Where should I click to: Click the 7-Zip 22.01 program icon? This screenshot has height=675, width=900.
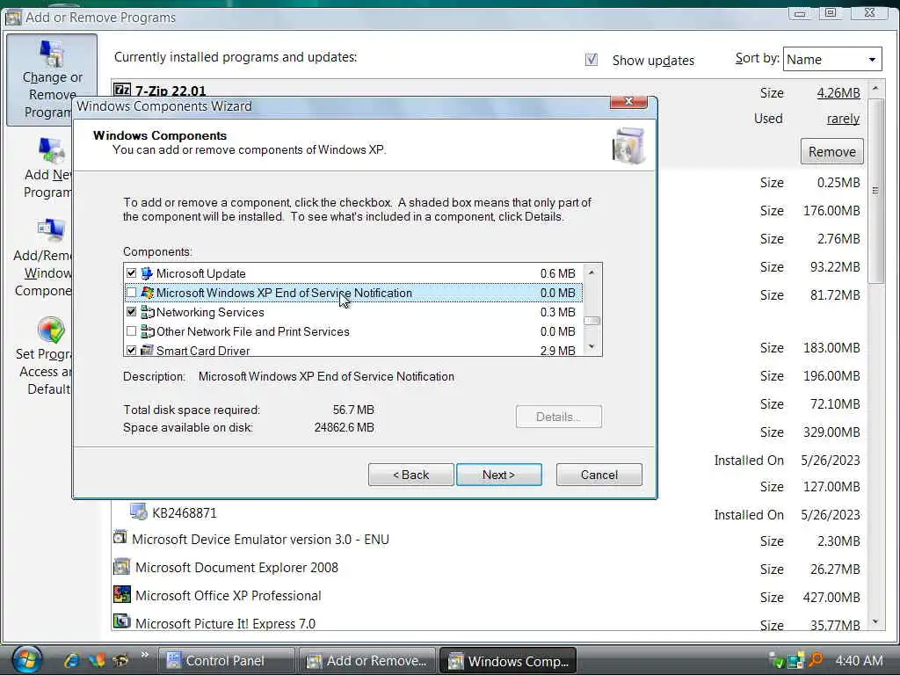pos(121,91)
